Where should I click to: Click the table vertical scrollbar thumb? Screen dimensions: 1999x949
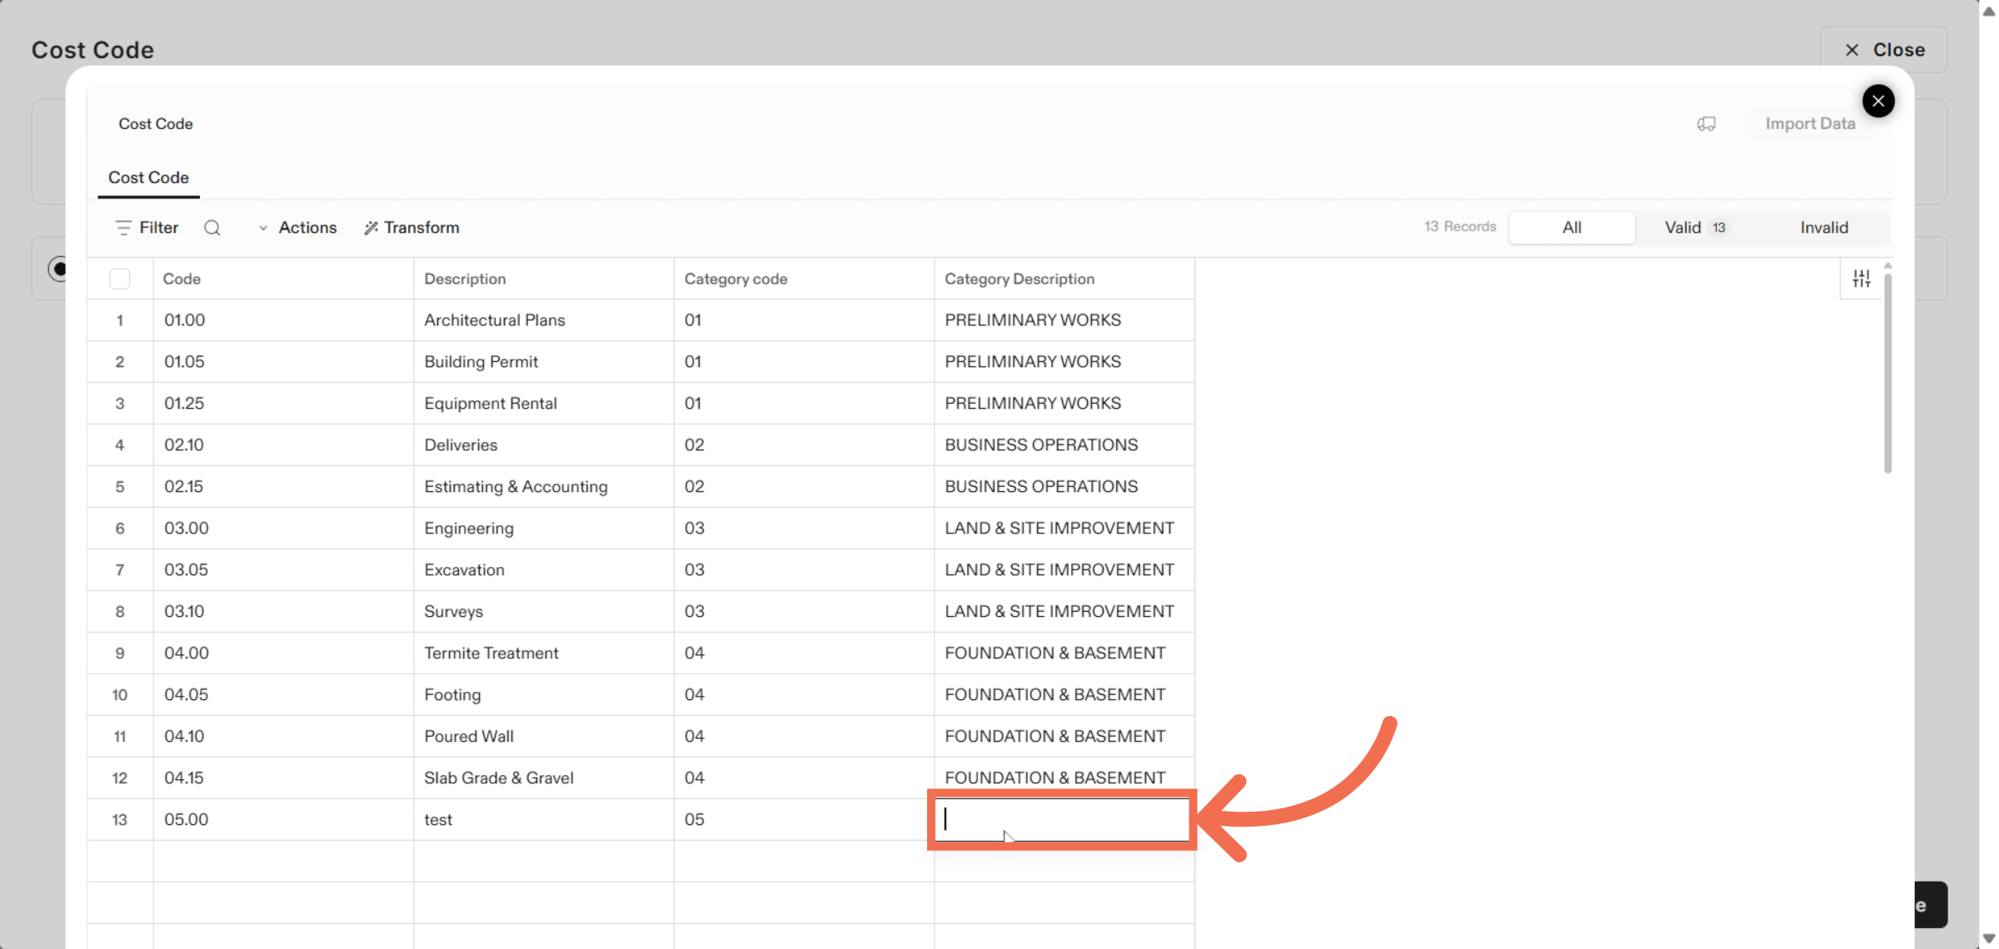tap(1887, 375)
